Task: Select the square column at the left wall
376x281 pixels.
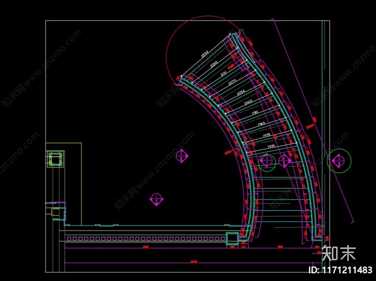Action: coord(55,159)
